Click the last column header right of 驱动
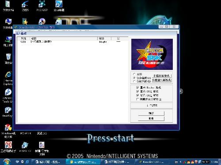The width and height of the screenshot is (221, 165). click(x=119, y=39)
